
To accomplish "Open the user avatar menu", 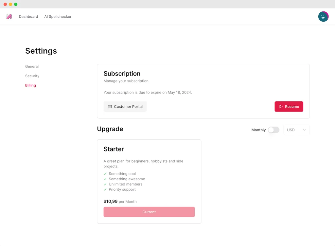I will click(323, 16).
